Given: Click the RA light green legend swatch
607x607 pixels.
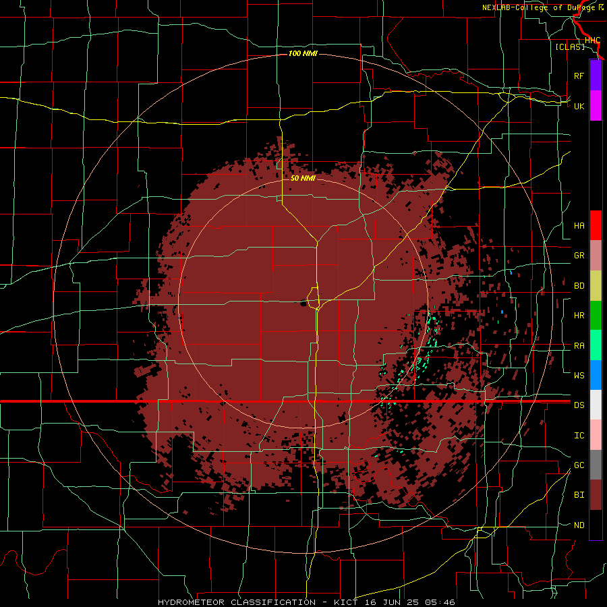Looking at the screenshot, I should coord(596,345).
